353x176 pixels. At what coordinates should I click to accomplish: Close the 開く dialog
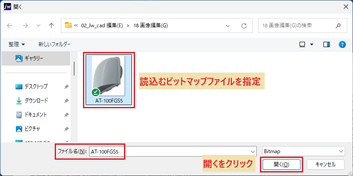346,7
